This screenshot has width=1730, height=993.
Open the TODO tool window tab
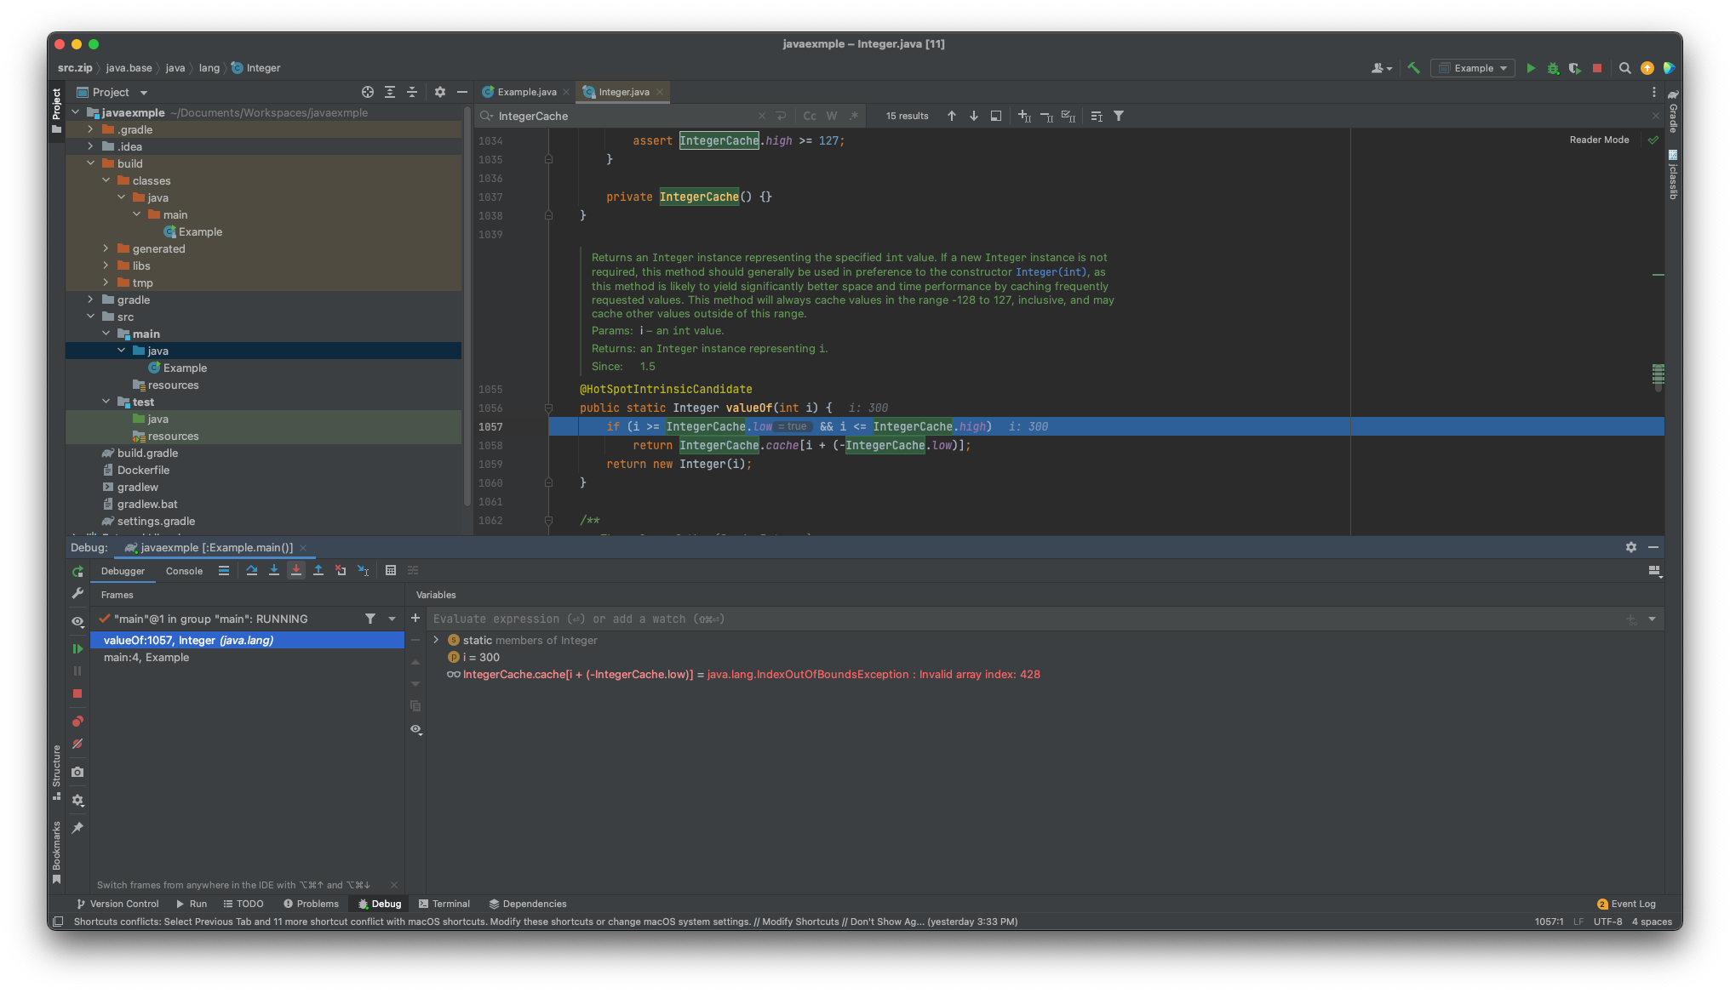243,904
